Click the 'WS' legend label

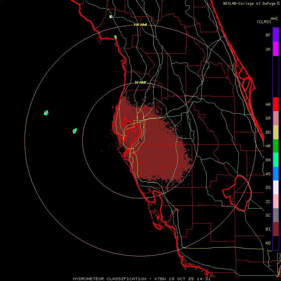coord(268,174)
